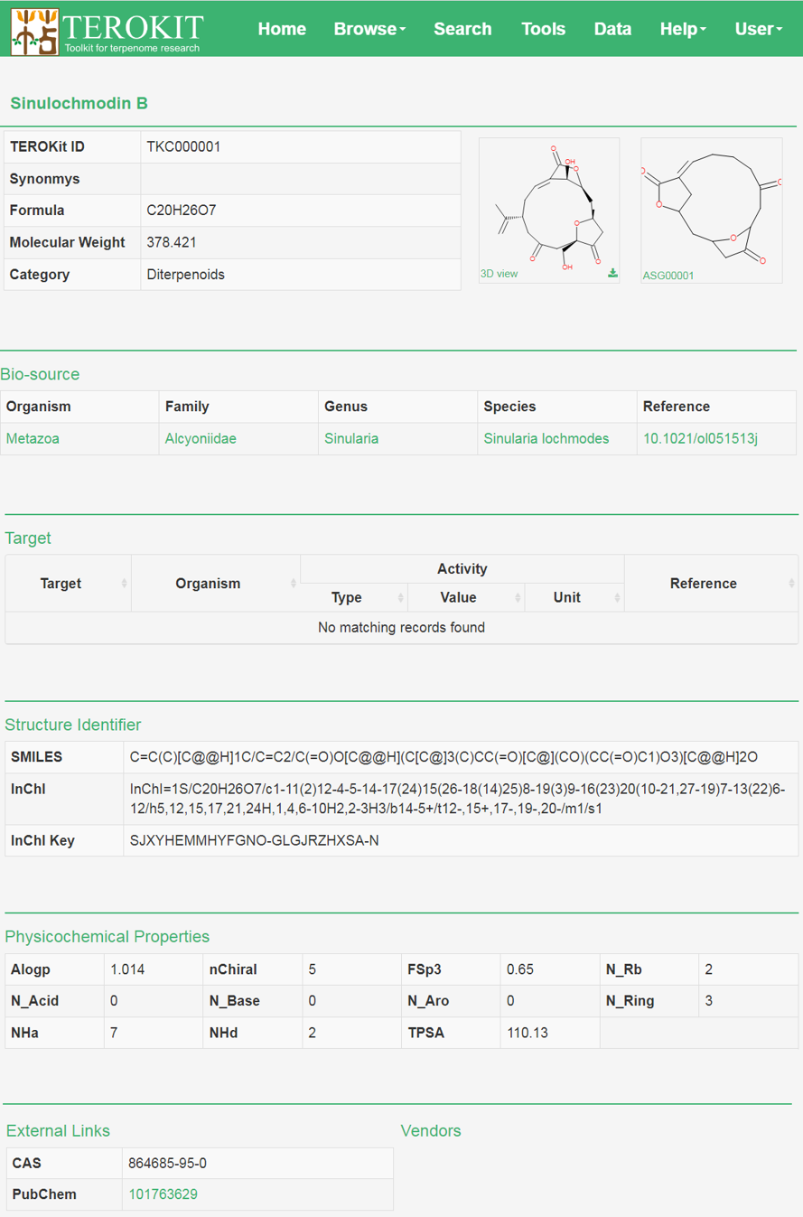Image resolution: width=803 pixels, height=1217 pixels.
Task: Open the PubChem record 101763629
Action: click(x=163, y=1194)
